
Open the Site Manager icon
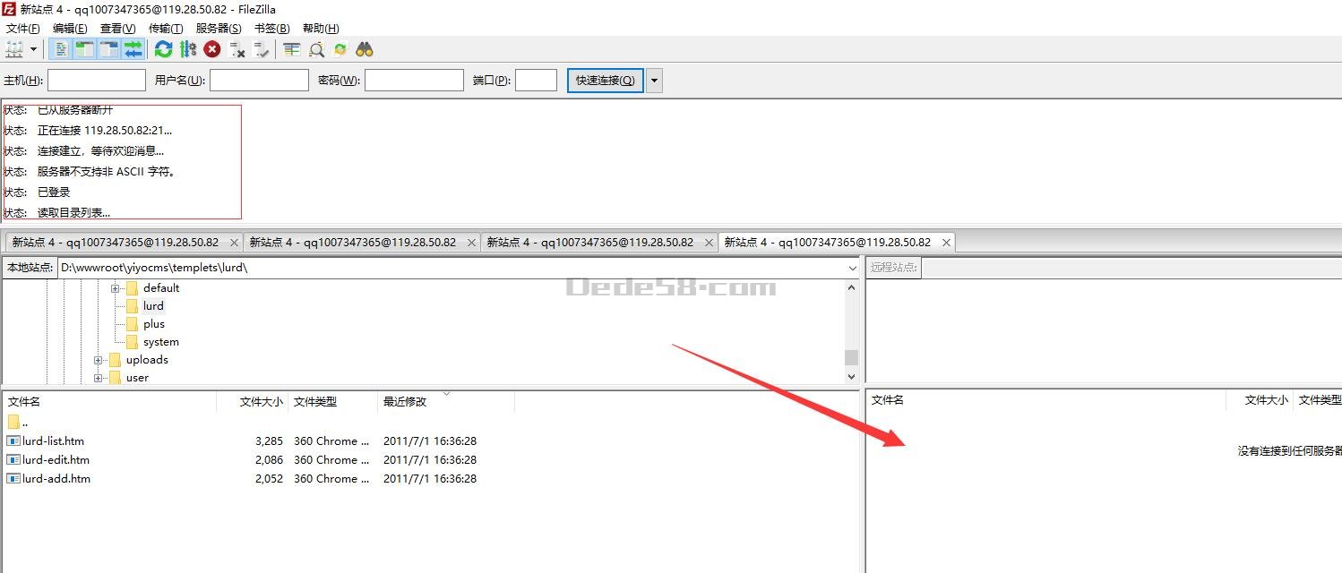(14, 49)
